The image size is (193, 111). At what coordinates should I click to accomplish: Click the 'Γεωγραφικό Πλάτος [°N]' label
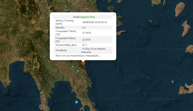click(66, 33)
